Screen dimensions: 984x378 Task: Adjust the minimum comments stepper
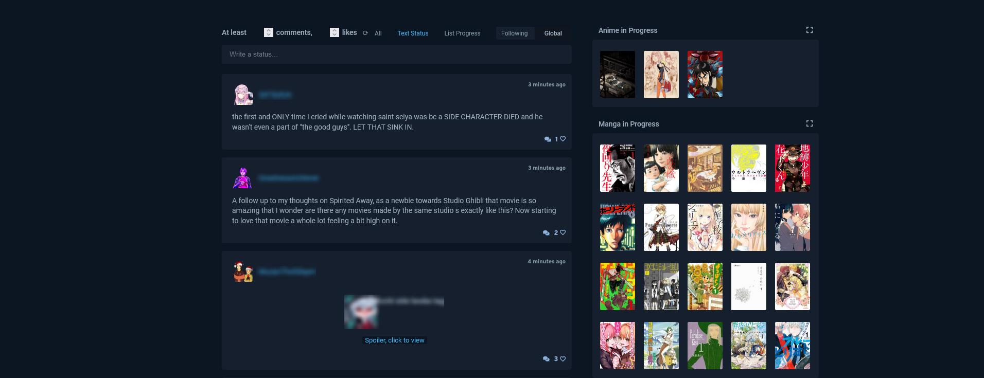(x=269, y=32)
